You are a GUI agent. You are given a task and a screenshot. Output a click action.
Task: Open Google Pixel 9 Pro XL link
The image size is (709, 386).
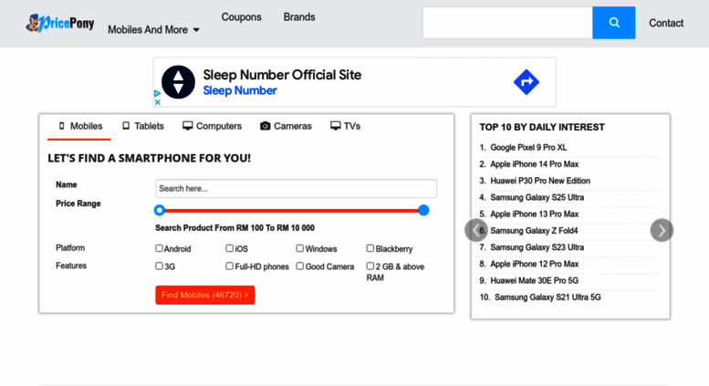click(x=528, y=147)
